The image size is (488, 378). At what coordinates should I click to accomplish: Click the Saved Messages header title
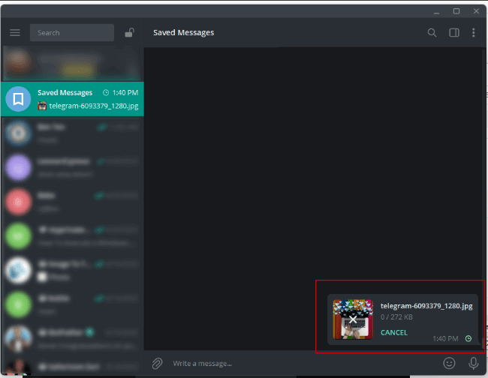coord(183,33)
